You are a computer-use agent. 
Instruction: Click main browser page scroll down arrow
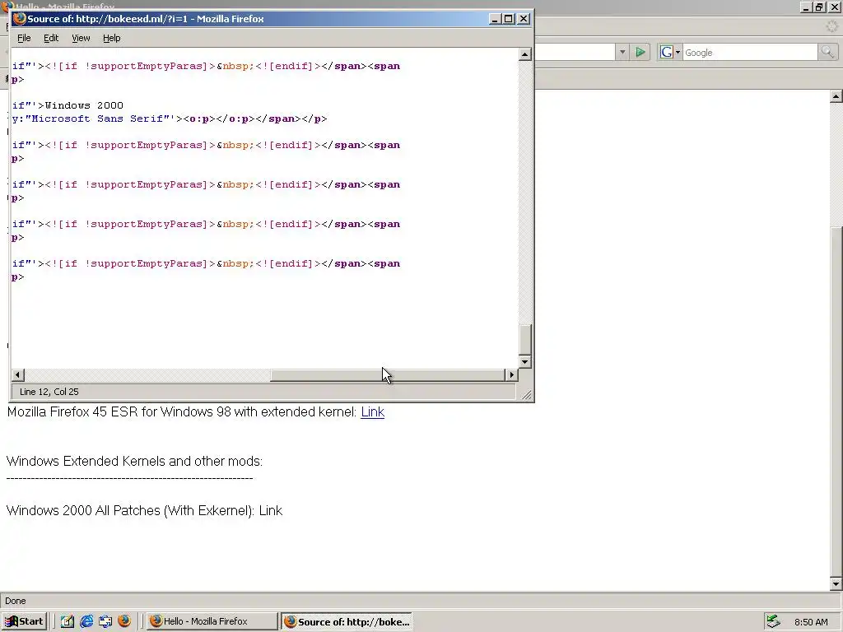(836, 583)
